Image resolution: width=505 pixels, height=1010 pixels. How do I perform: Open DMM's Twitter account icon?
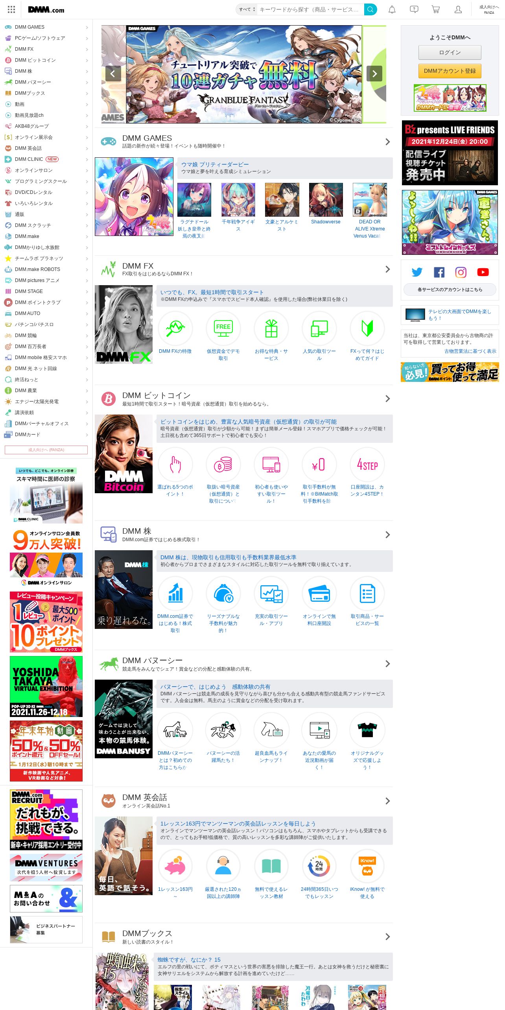pos(417,272)
